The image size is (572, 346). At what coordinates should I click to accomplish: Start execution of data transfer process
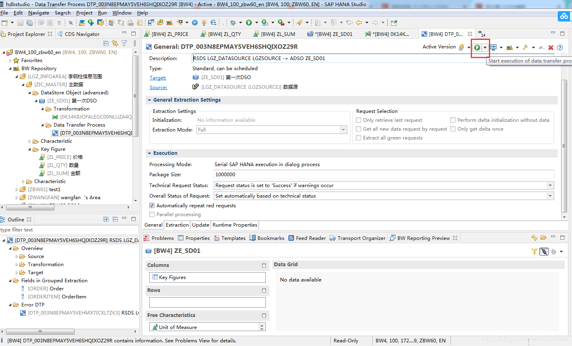[x=477, y=48]
